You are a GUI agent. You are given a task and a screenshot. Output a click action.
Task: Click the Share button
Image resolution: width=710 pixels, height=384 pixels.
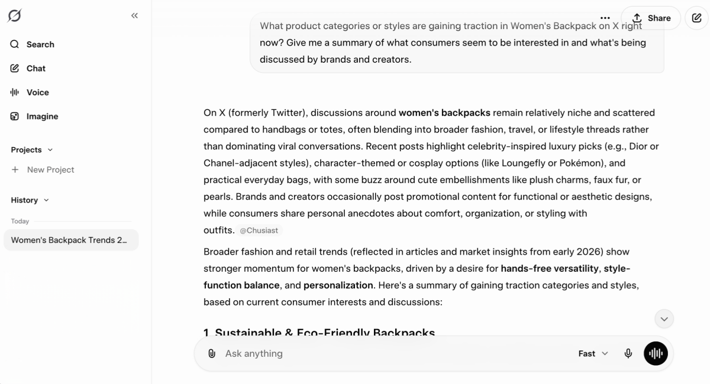(x=651, y=18)
